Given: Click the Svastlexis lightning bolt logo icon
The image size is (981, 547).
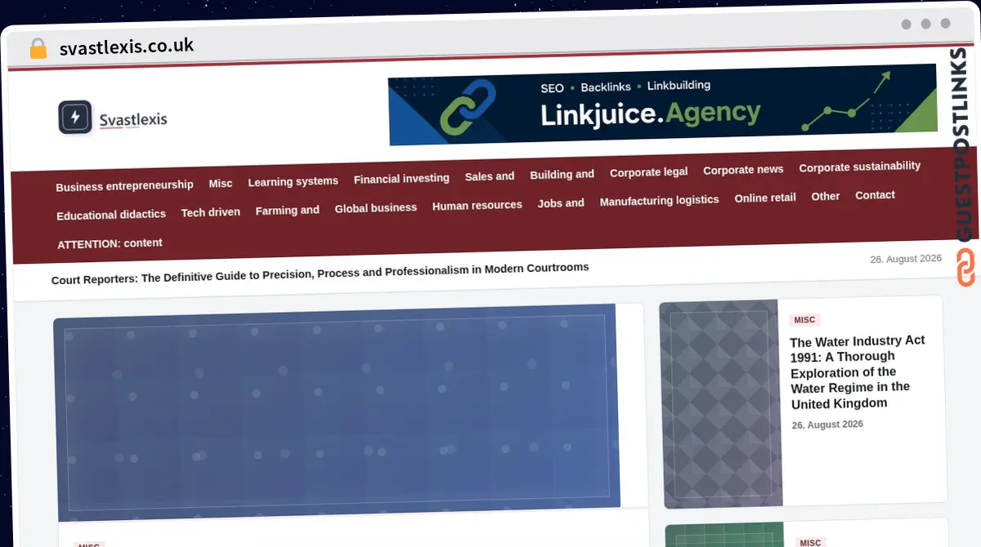Looking at the screenshot, I should 75,118.
